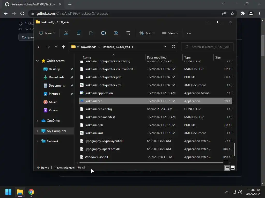This screenshot has width=265, height=198.
Task: Expand the Network tree node
Action: [37, 141]
